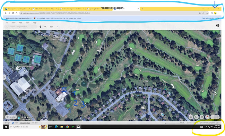This screenshot has height=136, width=225.
Task: Expand the collapsed left sidebar handle
Action: 4,77
